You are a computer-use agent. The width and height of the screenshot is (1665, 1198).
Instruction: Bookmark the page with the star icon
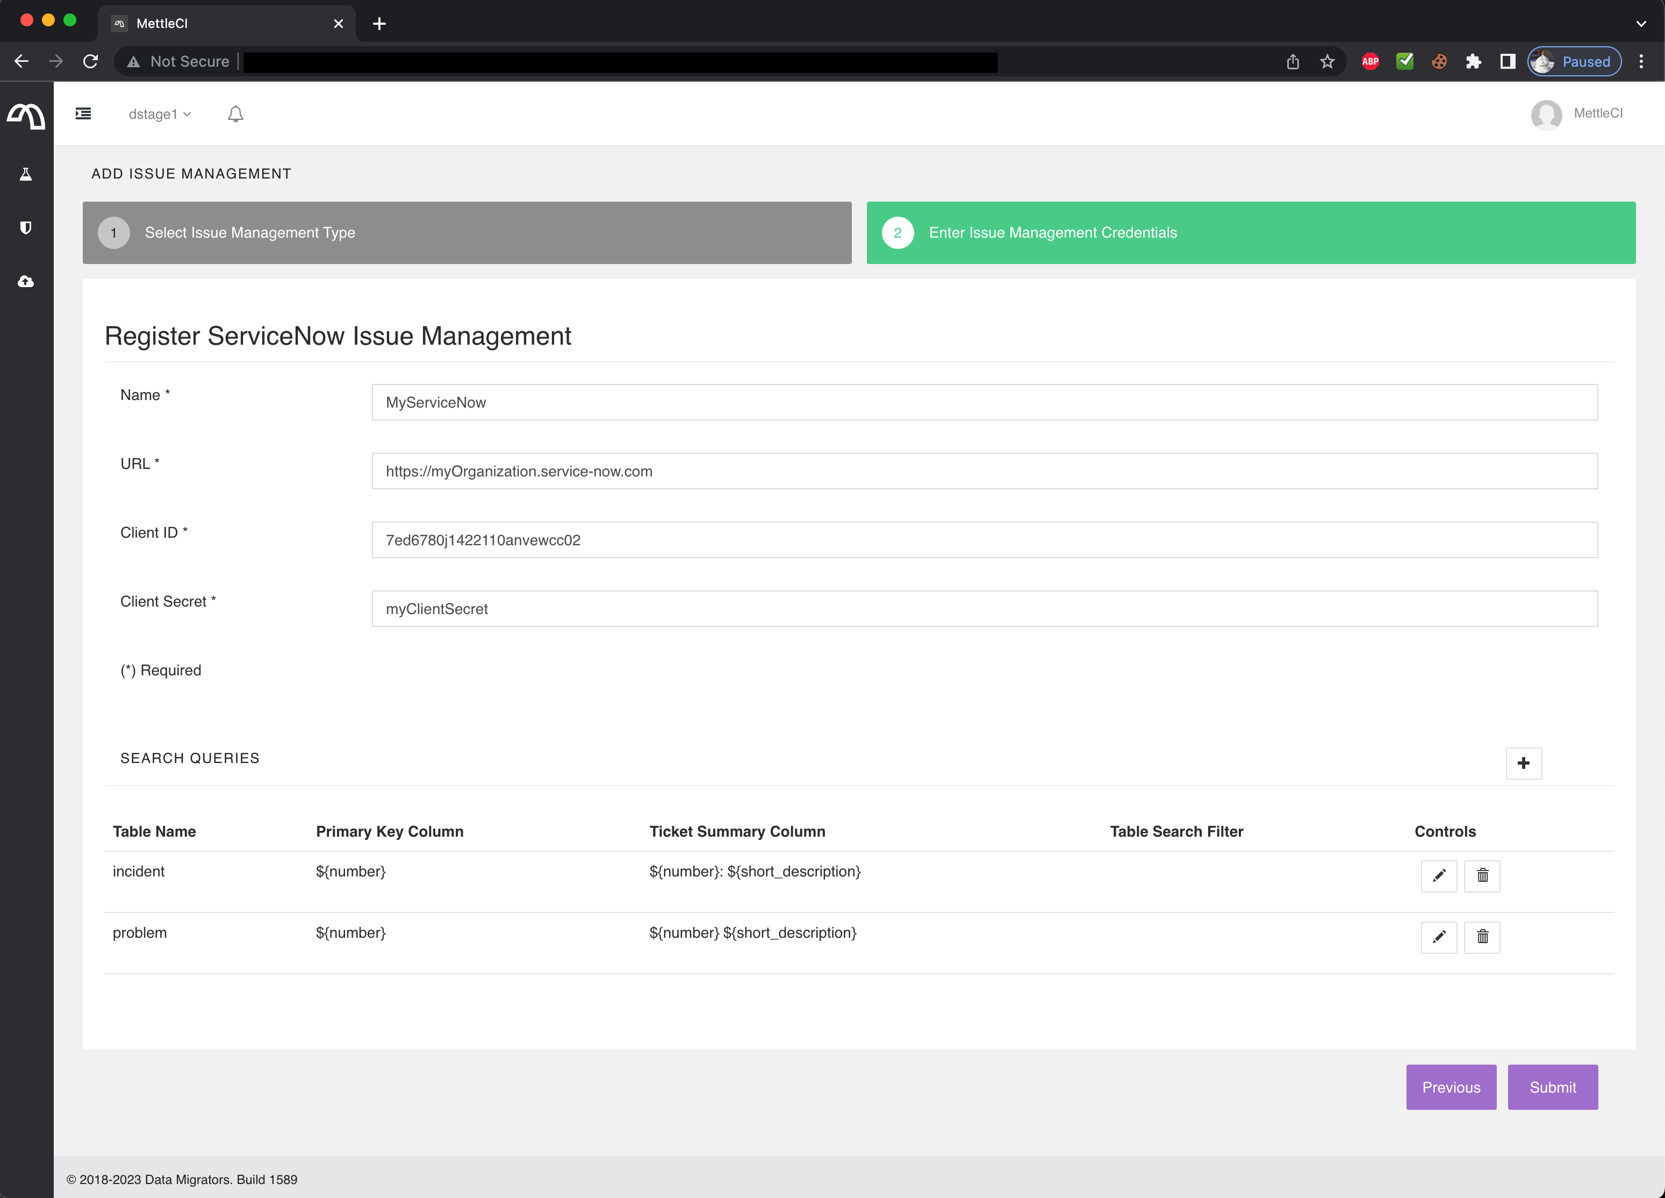tap(1327, 61)
